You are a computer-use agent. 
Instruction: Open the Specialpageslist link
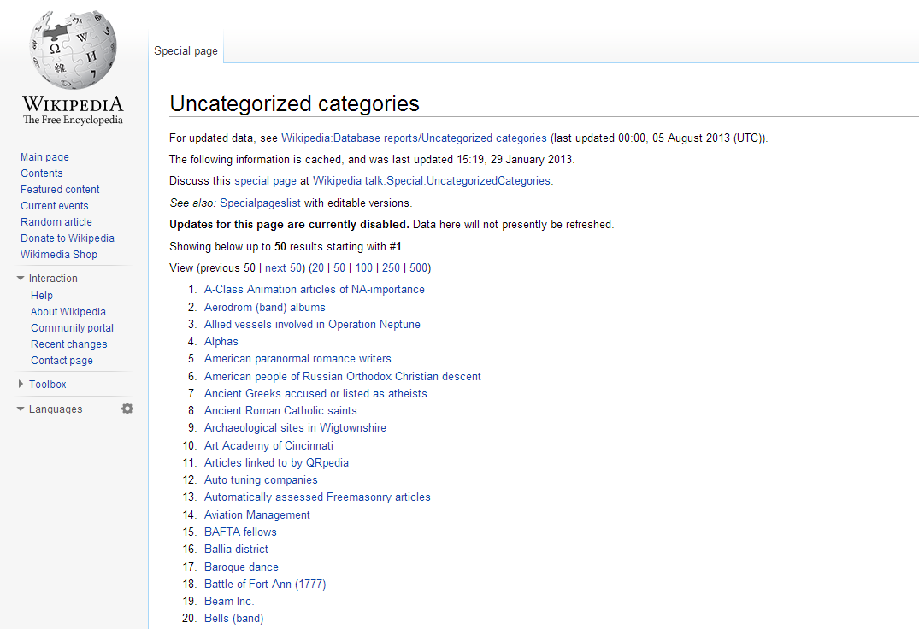coord(260,203)
